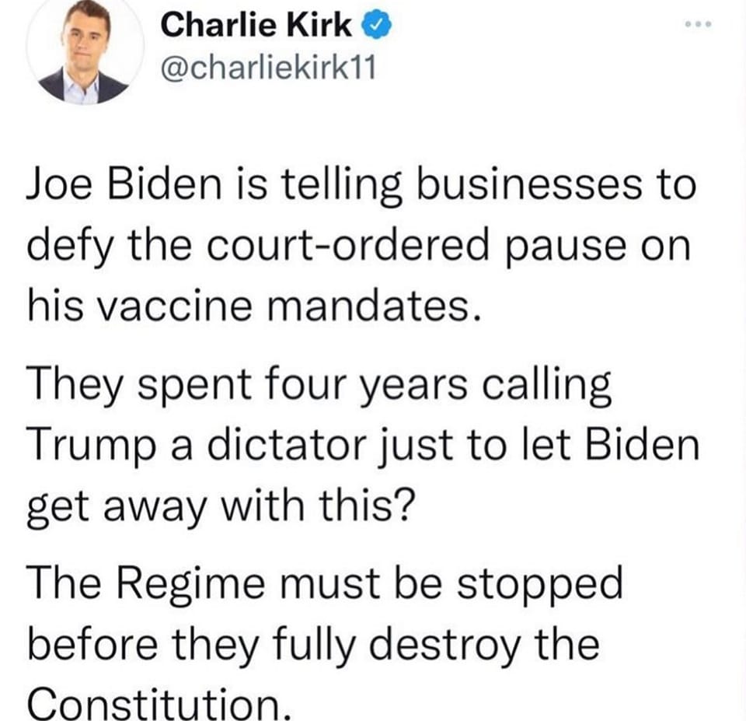Click the blue verified checkmark badge

point(378,26)
